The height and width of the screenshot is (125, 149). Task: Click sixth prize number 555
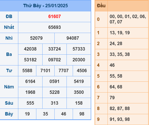30,103
